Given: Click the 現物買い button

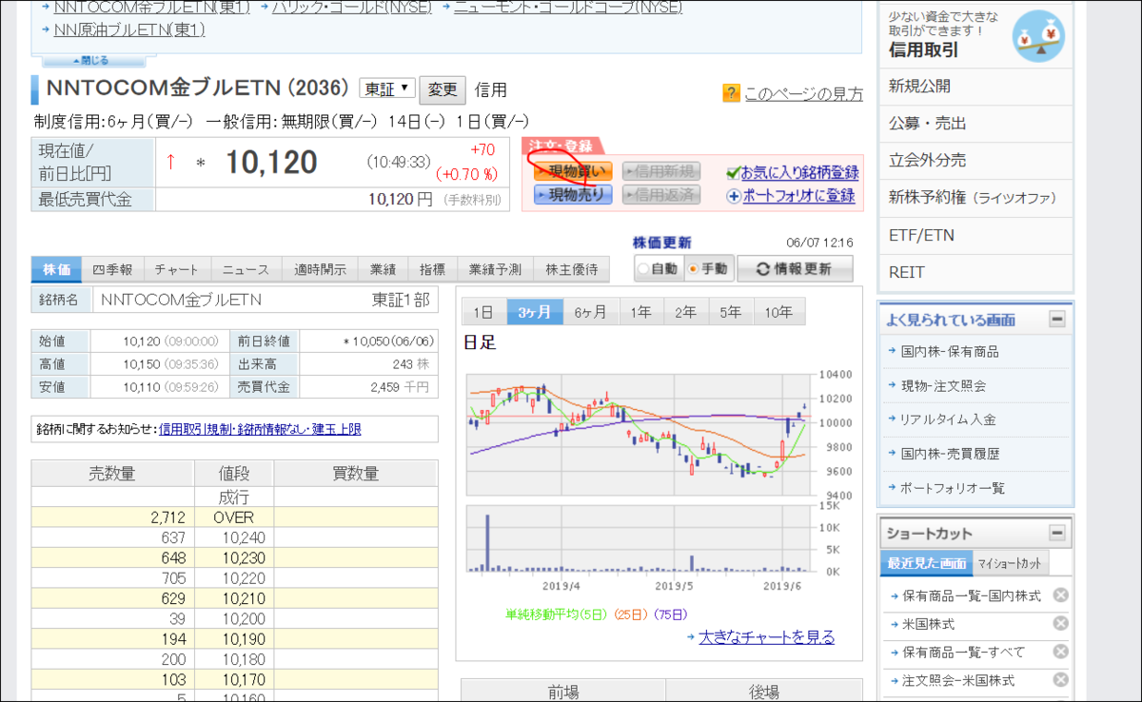Looking at the screenshot, I should [572, 172].
